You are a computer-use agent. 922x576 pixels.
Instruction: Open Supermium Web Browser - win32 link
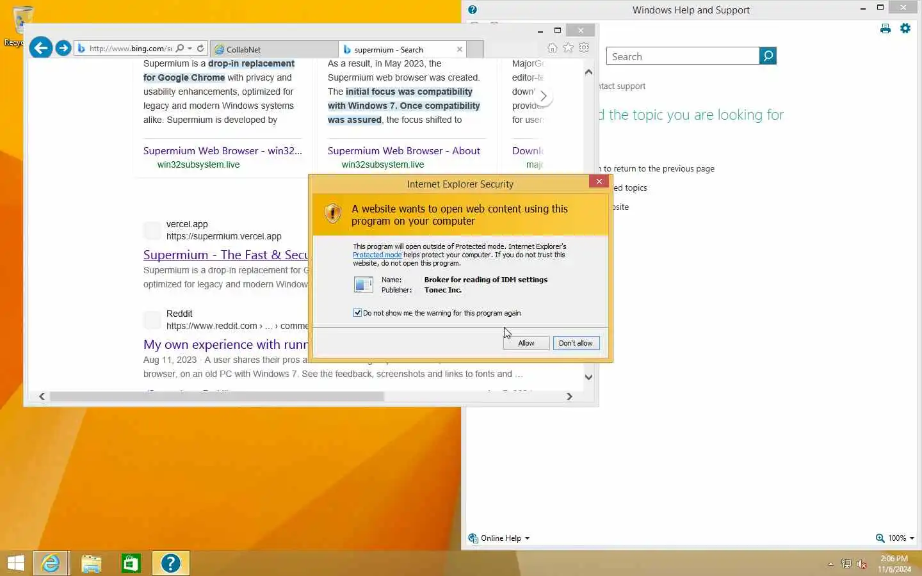click(x=223, y=151)
